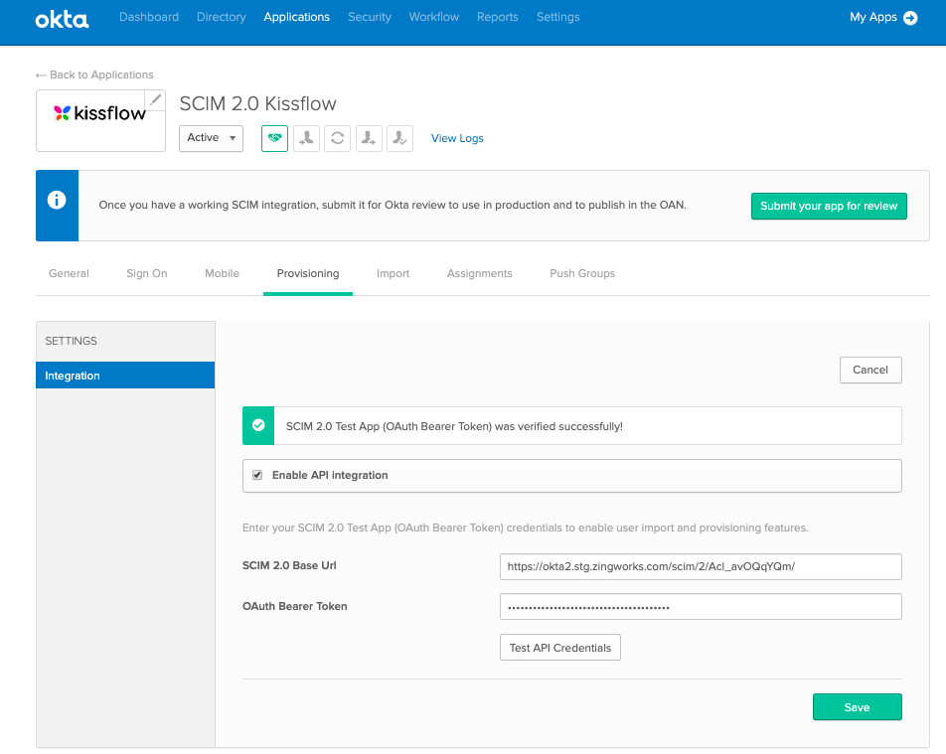
Task: Open the Active status dropdown
Action: pyautogui.click(x=211, y=138)
